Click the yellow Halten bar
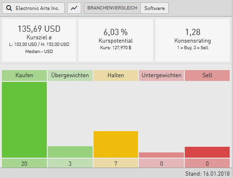The image size is (233, 178). 116,144
